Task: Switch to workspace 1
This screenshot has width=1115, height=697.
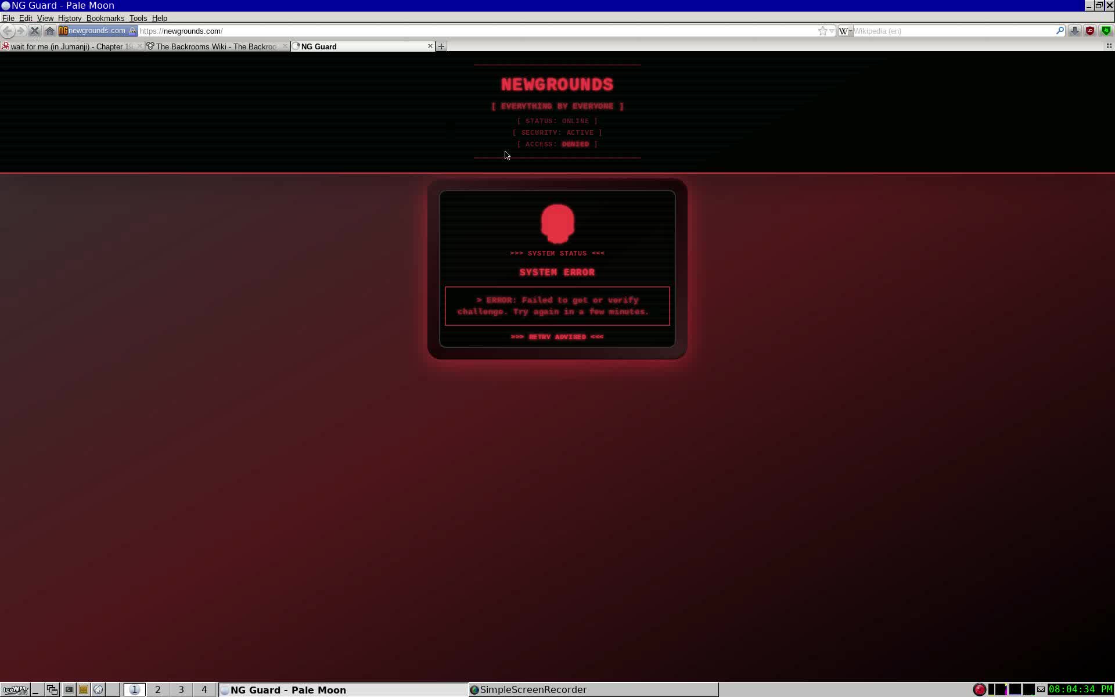Action: pos(135,689)
